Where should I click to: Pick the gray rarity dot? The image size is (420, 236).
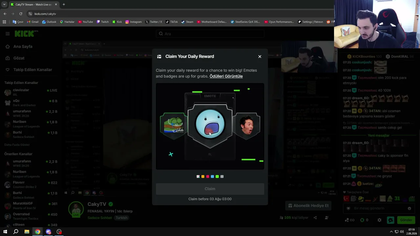(x=222, y=177)
